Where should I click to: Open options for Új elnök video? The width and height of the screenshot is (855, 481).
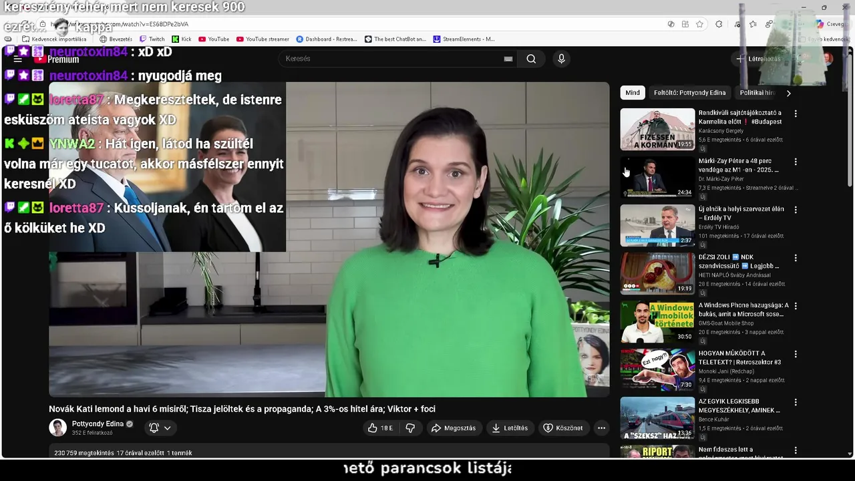(x=795, y=210)
